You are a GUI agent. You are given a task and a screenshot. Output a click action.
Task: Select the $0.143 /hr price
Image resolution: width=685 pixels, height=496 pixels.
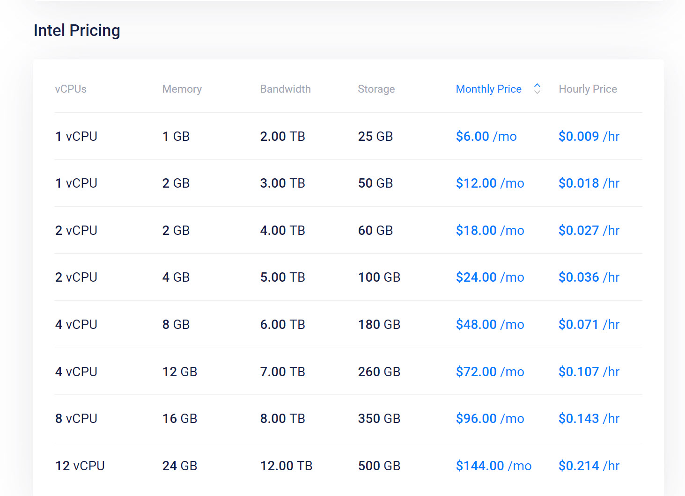tap(589, 418)
